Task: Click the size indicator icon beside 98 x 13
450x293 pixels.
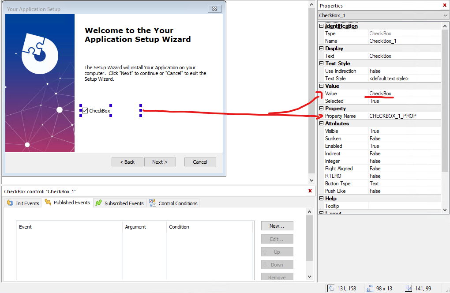Action: [369, 288]
